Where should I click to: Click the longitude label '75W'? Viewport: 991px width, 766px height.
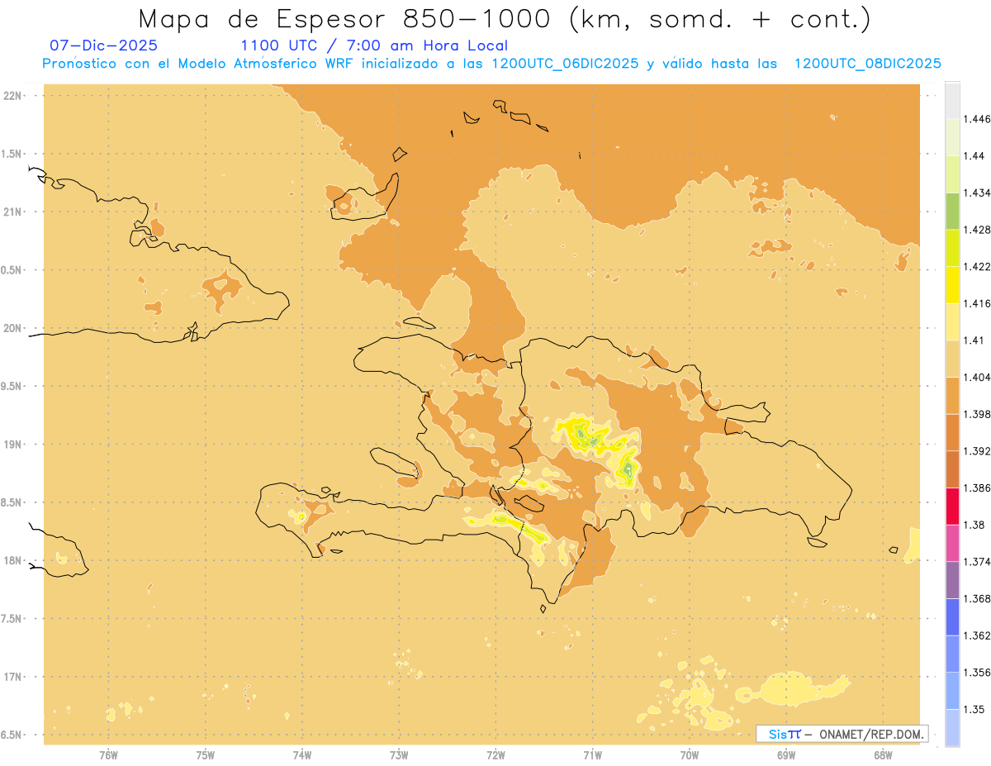tap(206, 755)
